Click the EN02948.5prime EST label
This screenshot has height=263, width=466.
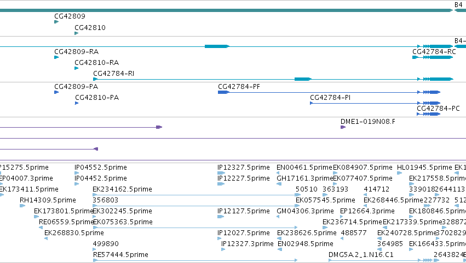pos(306,244)
